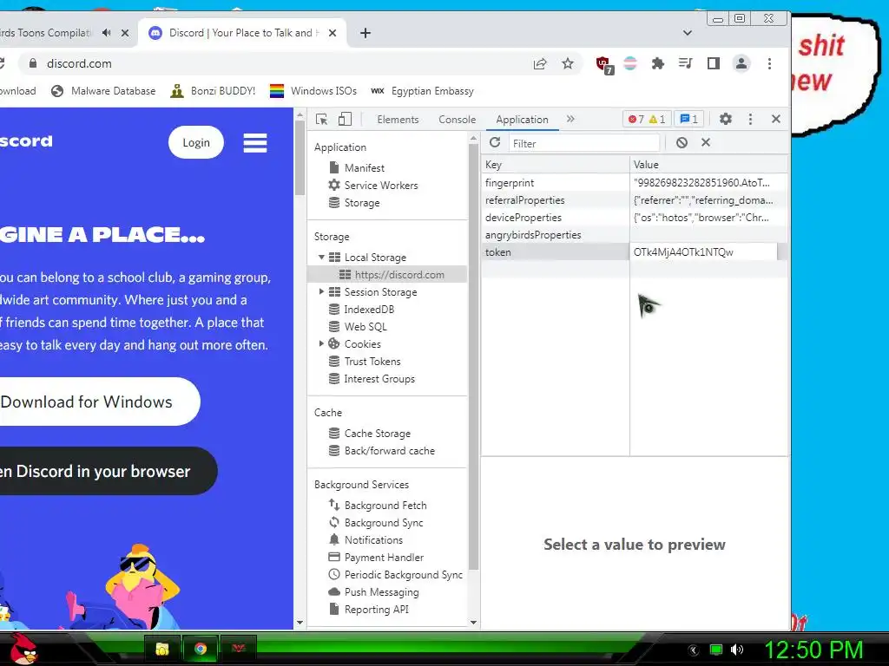Select the fingerprint key row
This screenshot has width=889, height=666.
[x=635, y=183]
